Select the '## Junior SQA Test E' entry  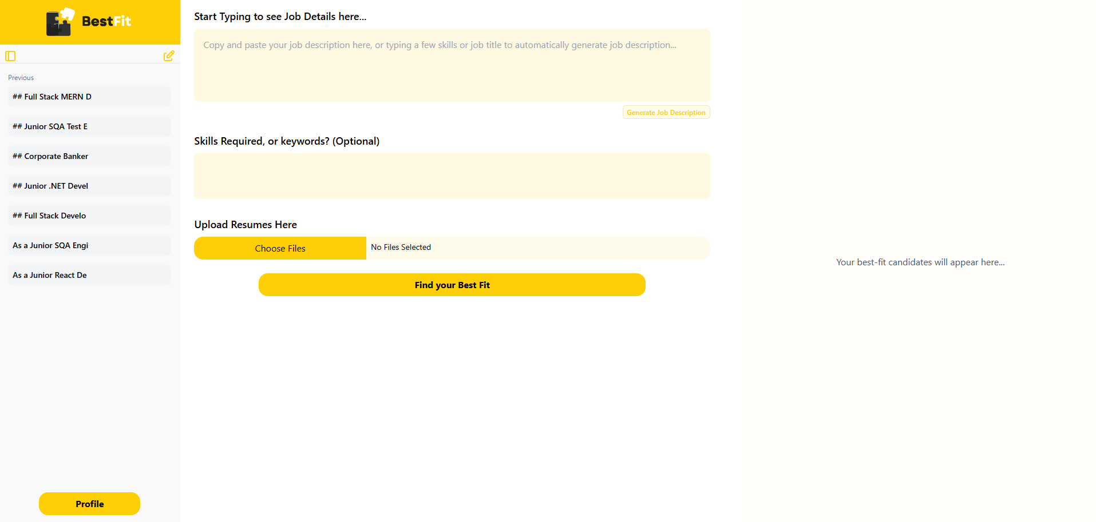89,126
